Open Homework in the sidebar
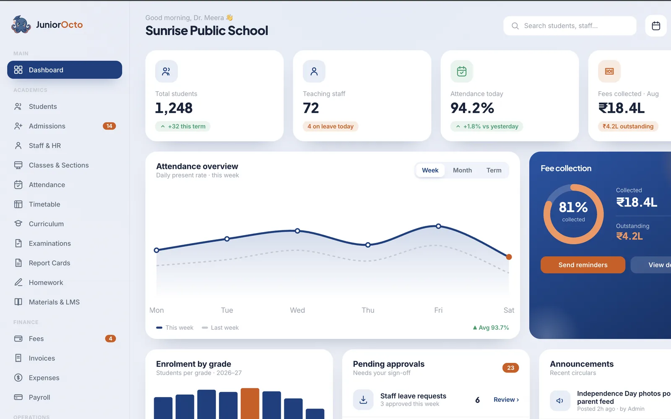Image resolution: width=671 pixels, height=419 pixels. 65,282
